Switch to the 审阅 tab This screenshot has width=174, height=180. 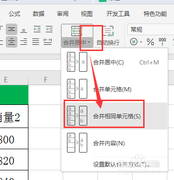point(63,14)
